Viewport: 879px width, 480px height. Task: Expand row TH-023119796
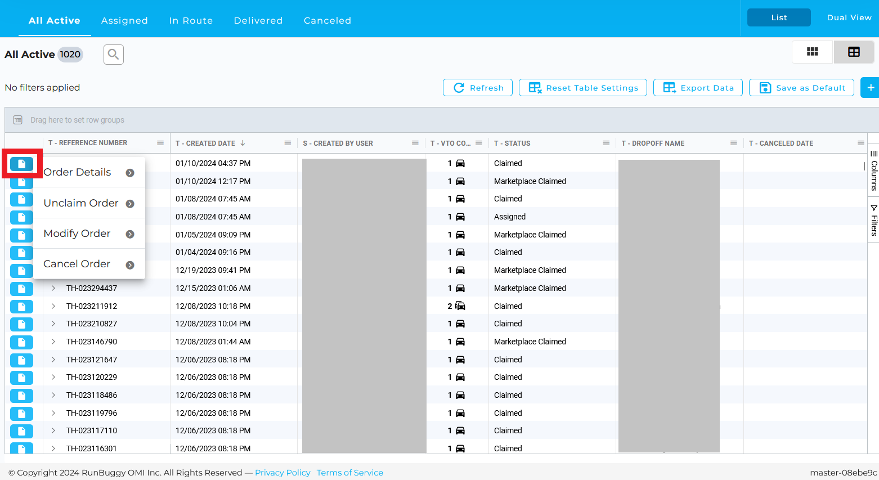click(53, 413)
